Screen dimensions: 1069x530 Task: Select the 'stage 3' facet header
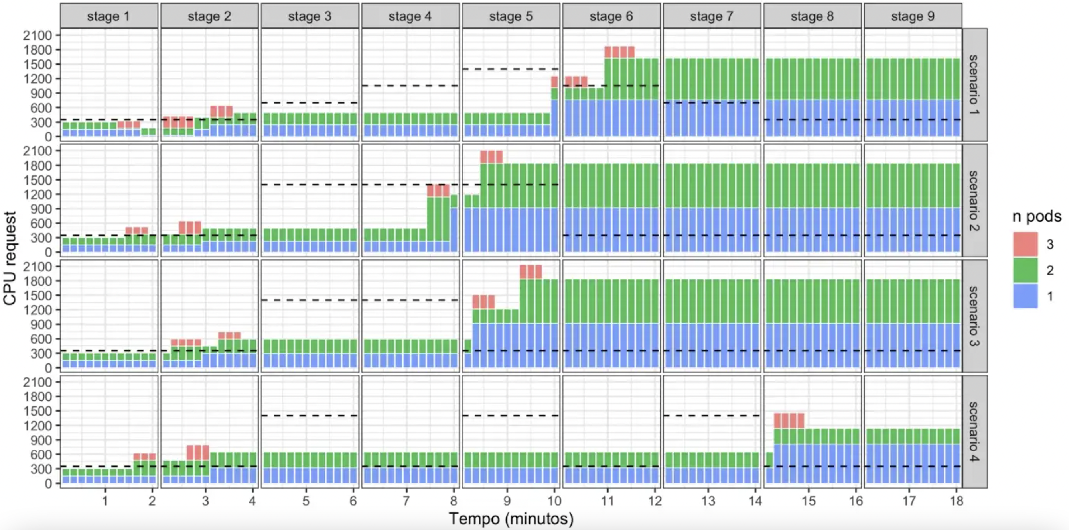pyautogui.click(x=310, y=16)
